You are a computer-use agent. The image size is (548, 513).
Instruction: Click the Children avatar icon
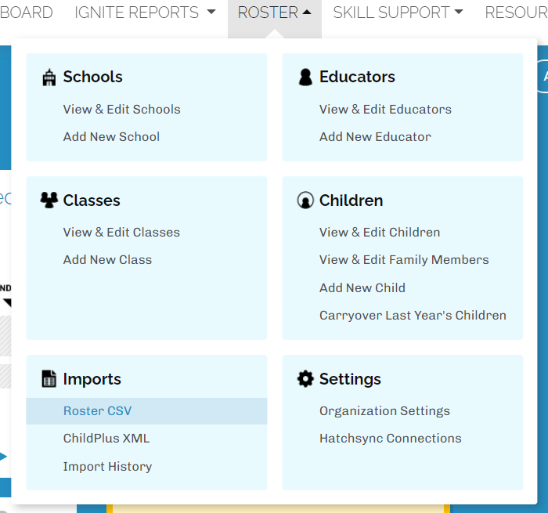click(305, 201)
